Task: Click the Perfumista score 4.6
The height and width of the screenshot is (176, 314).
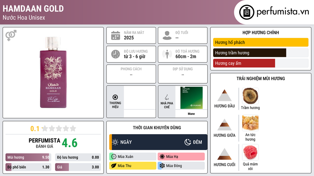Action: [70, 143]
